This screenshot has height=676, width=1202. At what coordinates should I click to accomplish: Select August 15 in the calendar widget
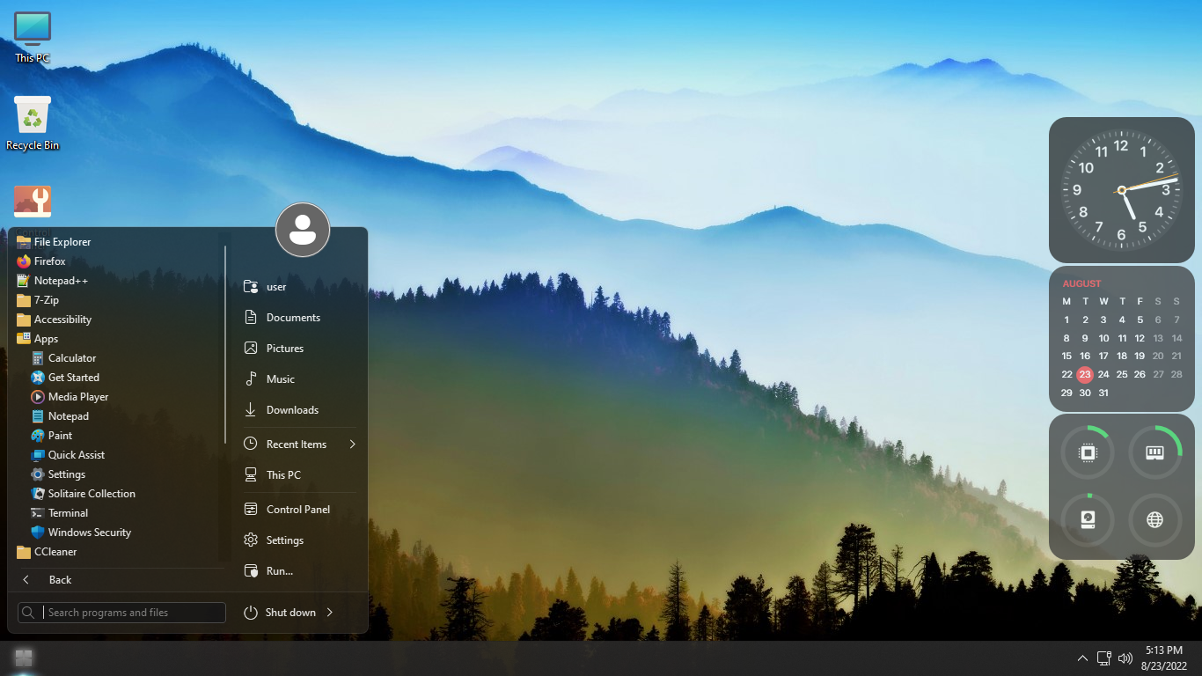(1066, 356)
